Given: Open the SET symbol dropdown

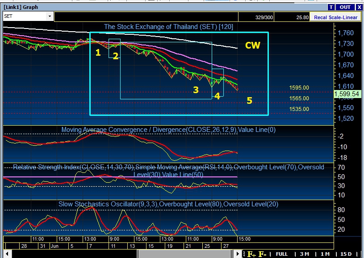Looking at the screenshot, I should [x=50, y=16].
